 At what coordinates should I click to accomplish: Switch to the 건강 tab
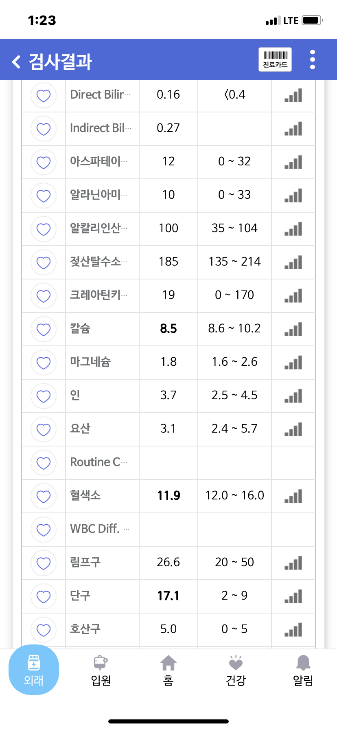pyautogui.click(x=236, y=671)
